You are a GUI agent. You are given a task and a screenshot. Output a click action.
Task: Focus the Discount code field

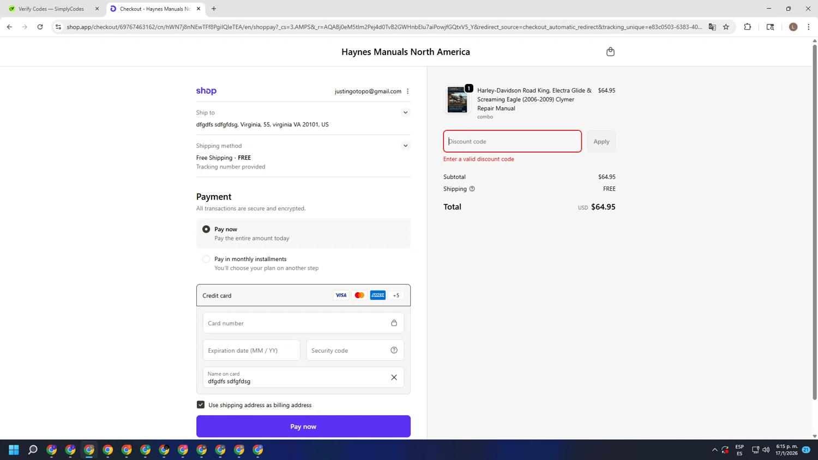[x=512, y=142]
